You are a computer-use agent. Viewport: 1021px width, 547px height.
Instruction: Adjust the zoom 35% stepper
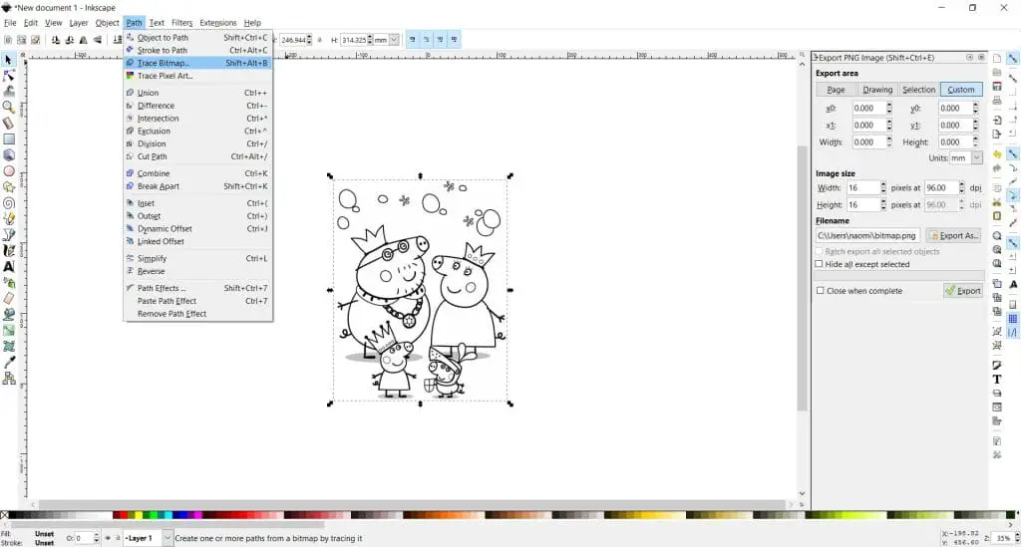coord(1016,538)
